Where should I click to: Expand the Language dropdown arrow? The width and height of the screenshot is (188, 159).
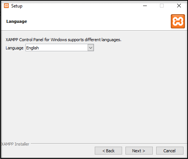(91, 48)
